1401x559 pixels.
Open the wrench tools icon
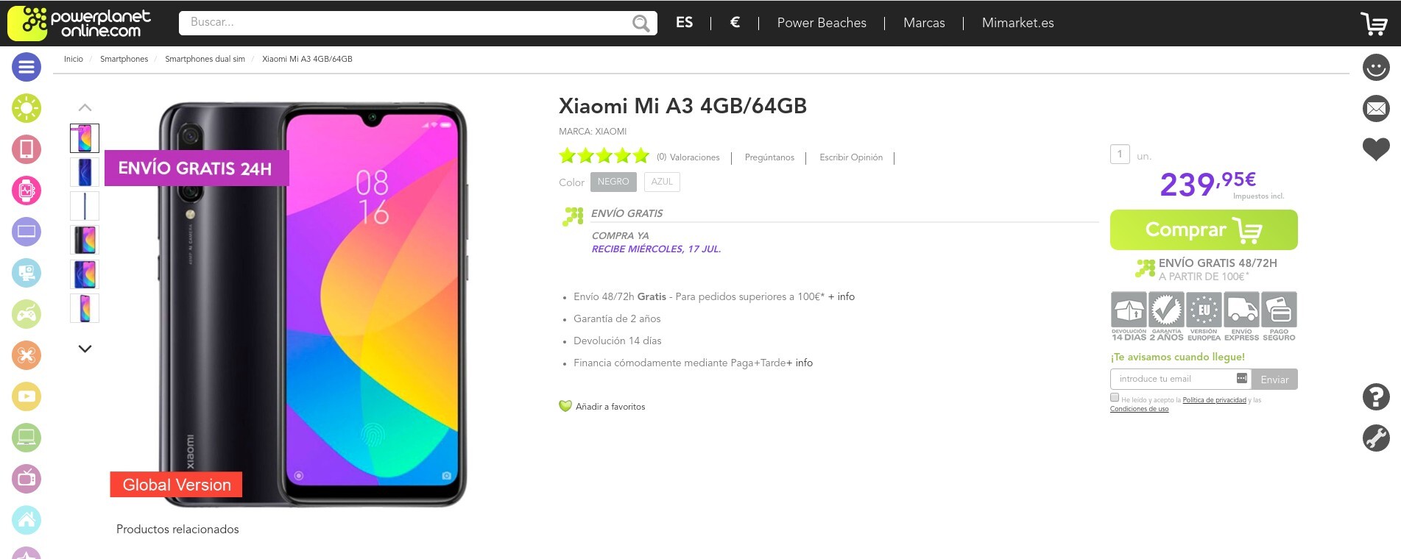(1375, 438)
